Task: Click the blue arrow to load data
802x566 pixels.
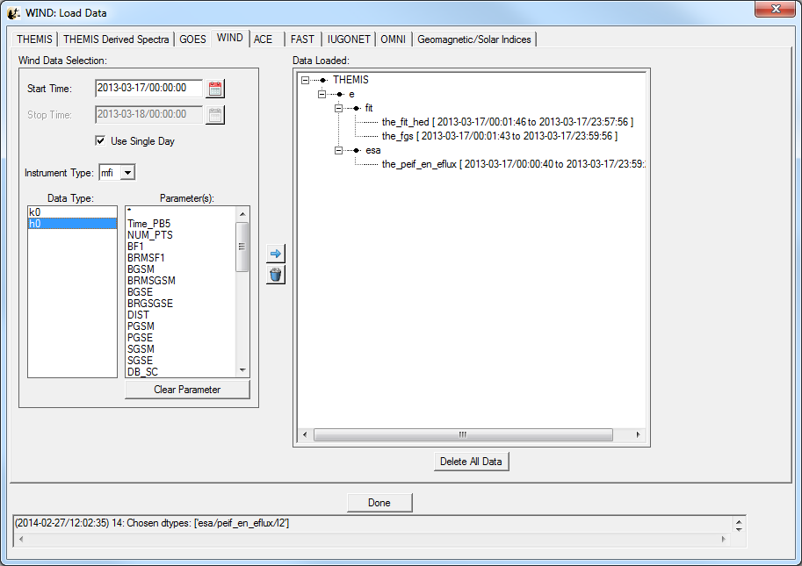Action: tap(276, 254)
